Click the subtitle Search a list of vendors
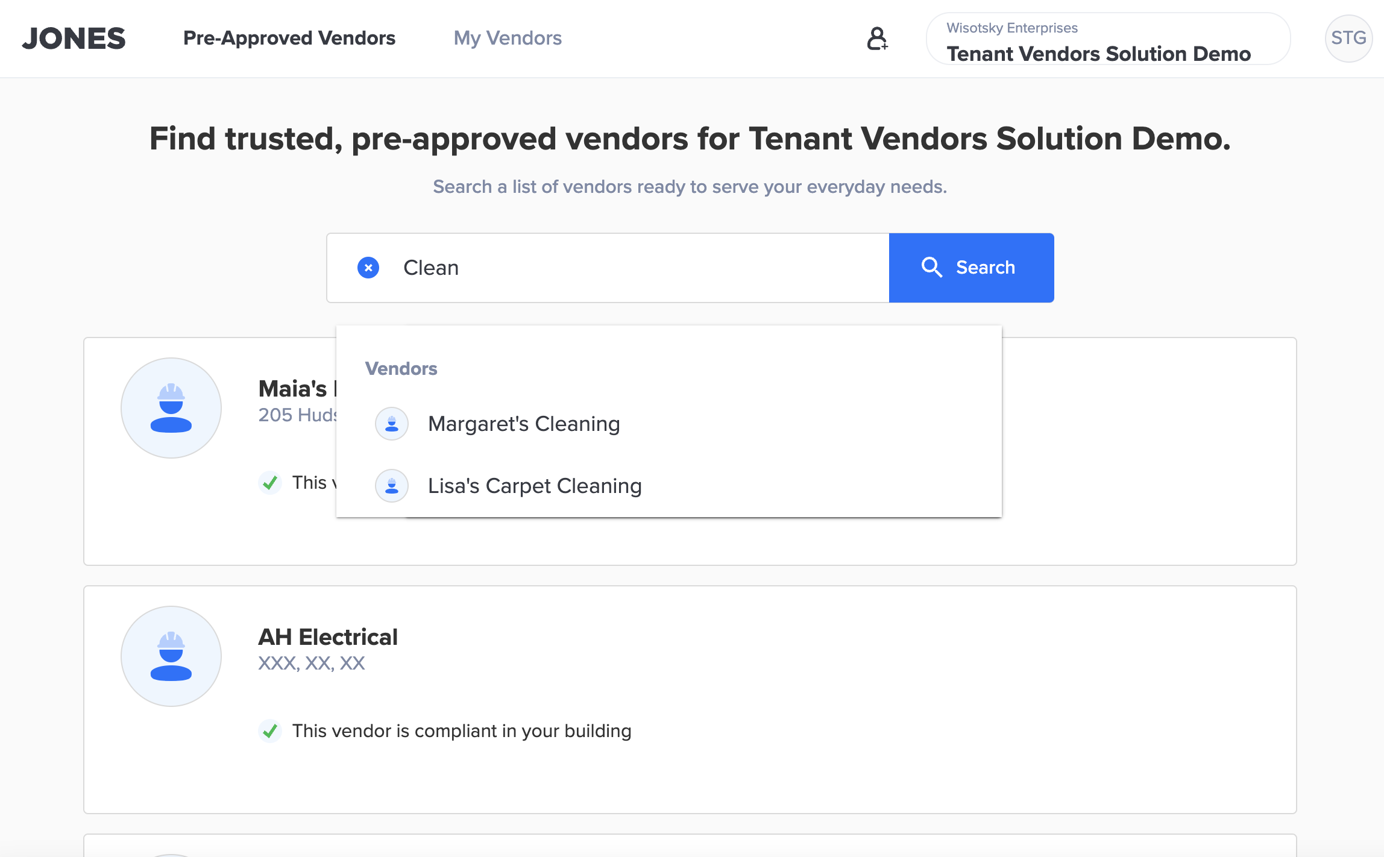Viewport: 1384px width, 857px height. click(690, 187)
